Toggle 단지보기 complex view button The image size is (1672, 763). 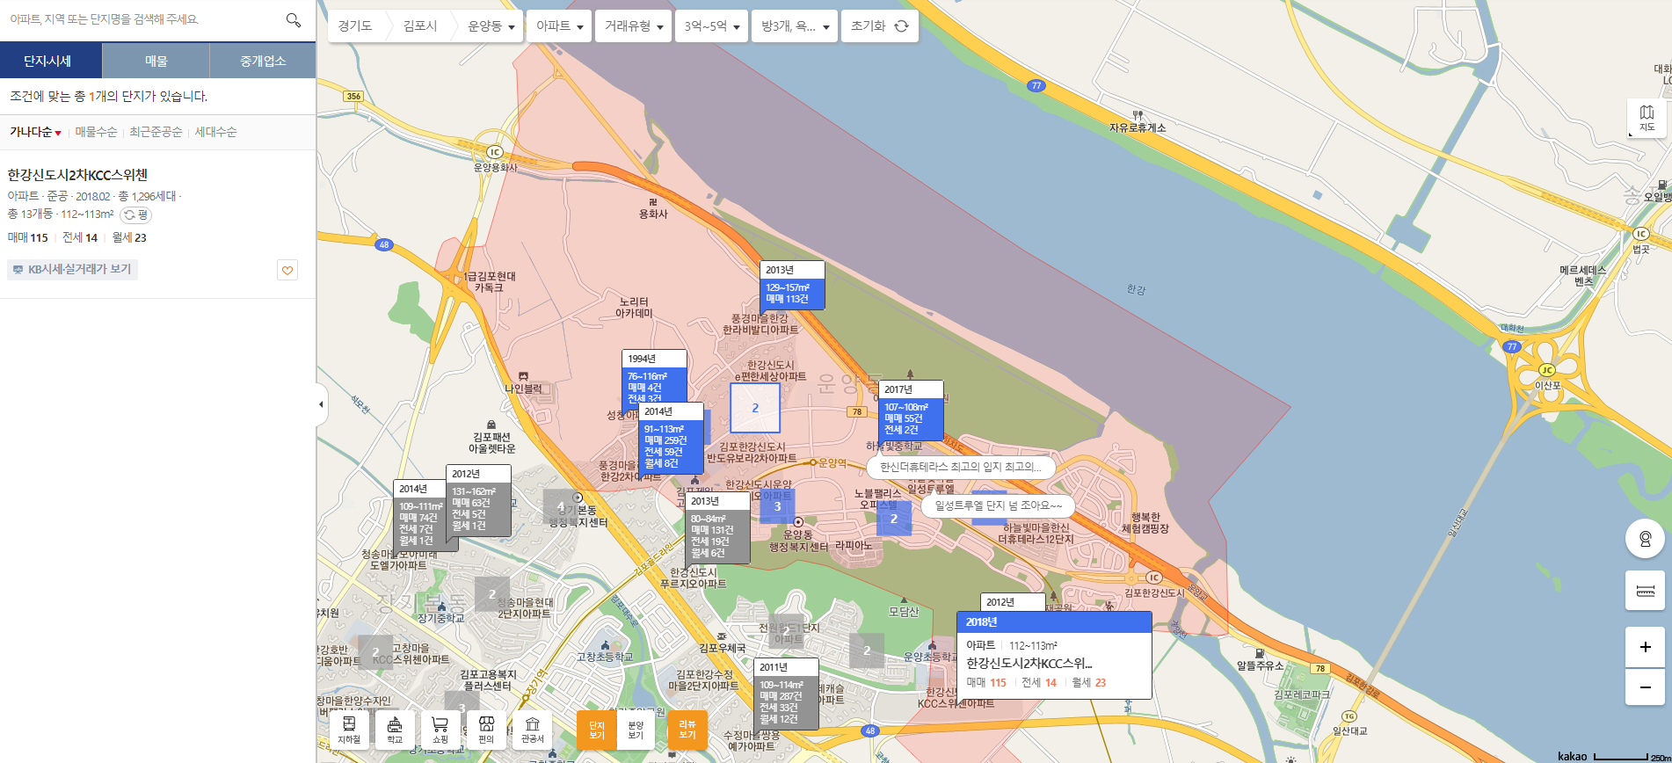coord(597,730)
